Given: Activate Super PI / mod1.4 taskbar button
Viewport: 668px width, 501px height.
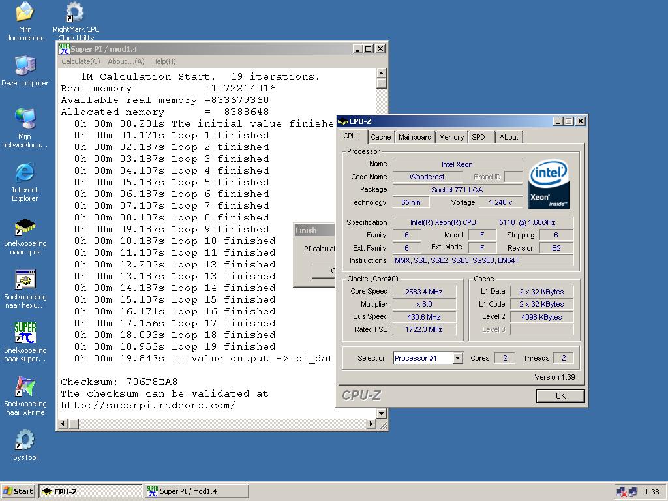Looking at the screenshot, I should (x=197, y=491).
